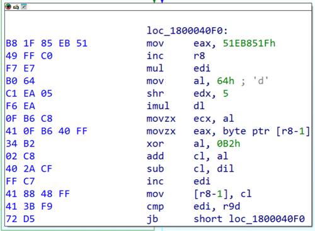The width and height of the screenshot is (315, 231).
Task: Click the constant 51EB851Fh operand
Action: click(249, 44)
